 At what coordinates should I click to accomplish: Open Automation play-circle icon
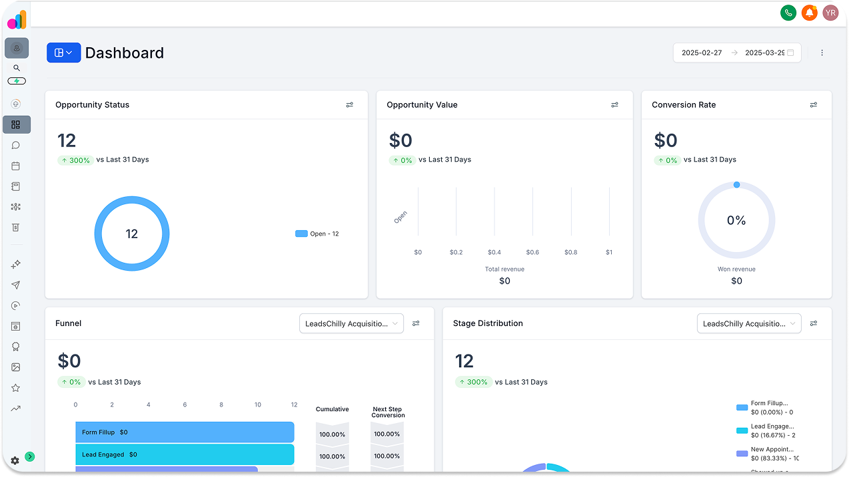tap(16, 306)
